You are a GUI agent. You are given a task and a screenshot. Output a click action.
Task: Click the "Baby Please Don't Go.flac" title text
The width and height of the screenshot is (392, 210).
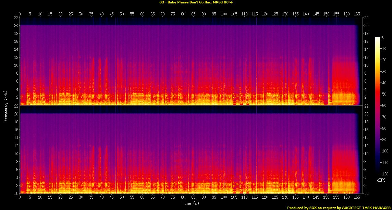[187, 2]
